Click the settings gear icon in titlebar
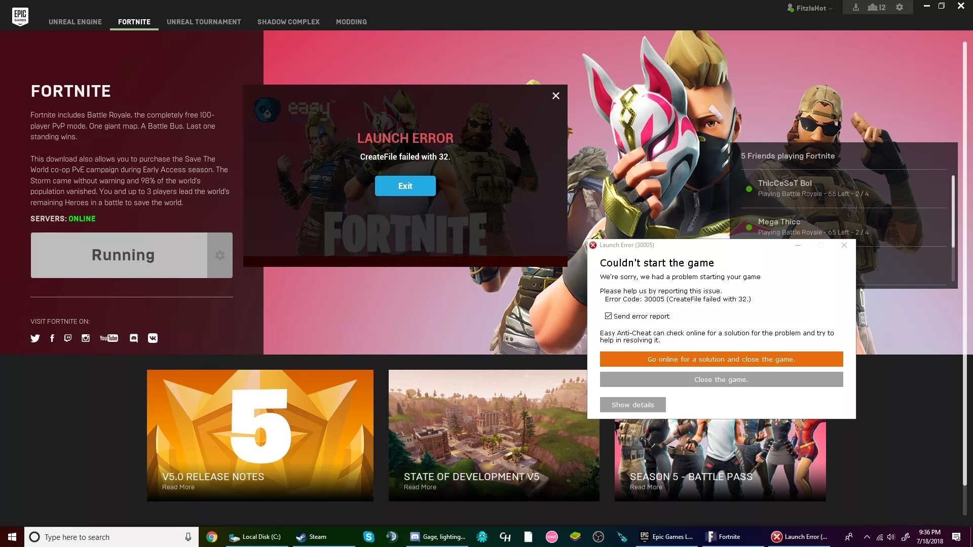Image resolution: width=973 pixels, height=547 pixels. [x=899, y=8]
